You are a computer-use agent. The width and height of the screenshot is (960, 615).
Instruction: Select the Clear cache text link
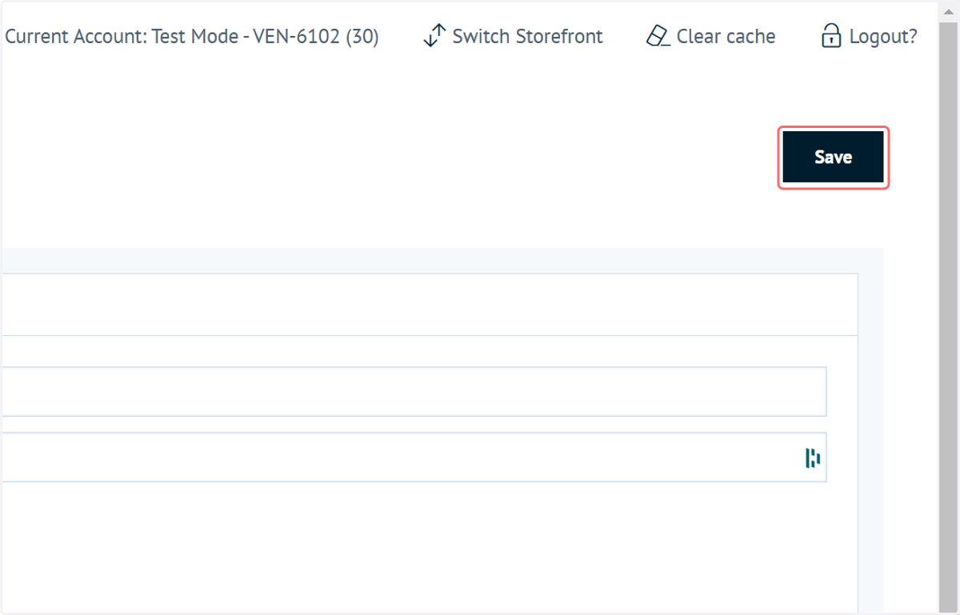pyautogui.click(x=726, y=37)
